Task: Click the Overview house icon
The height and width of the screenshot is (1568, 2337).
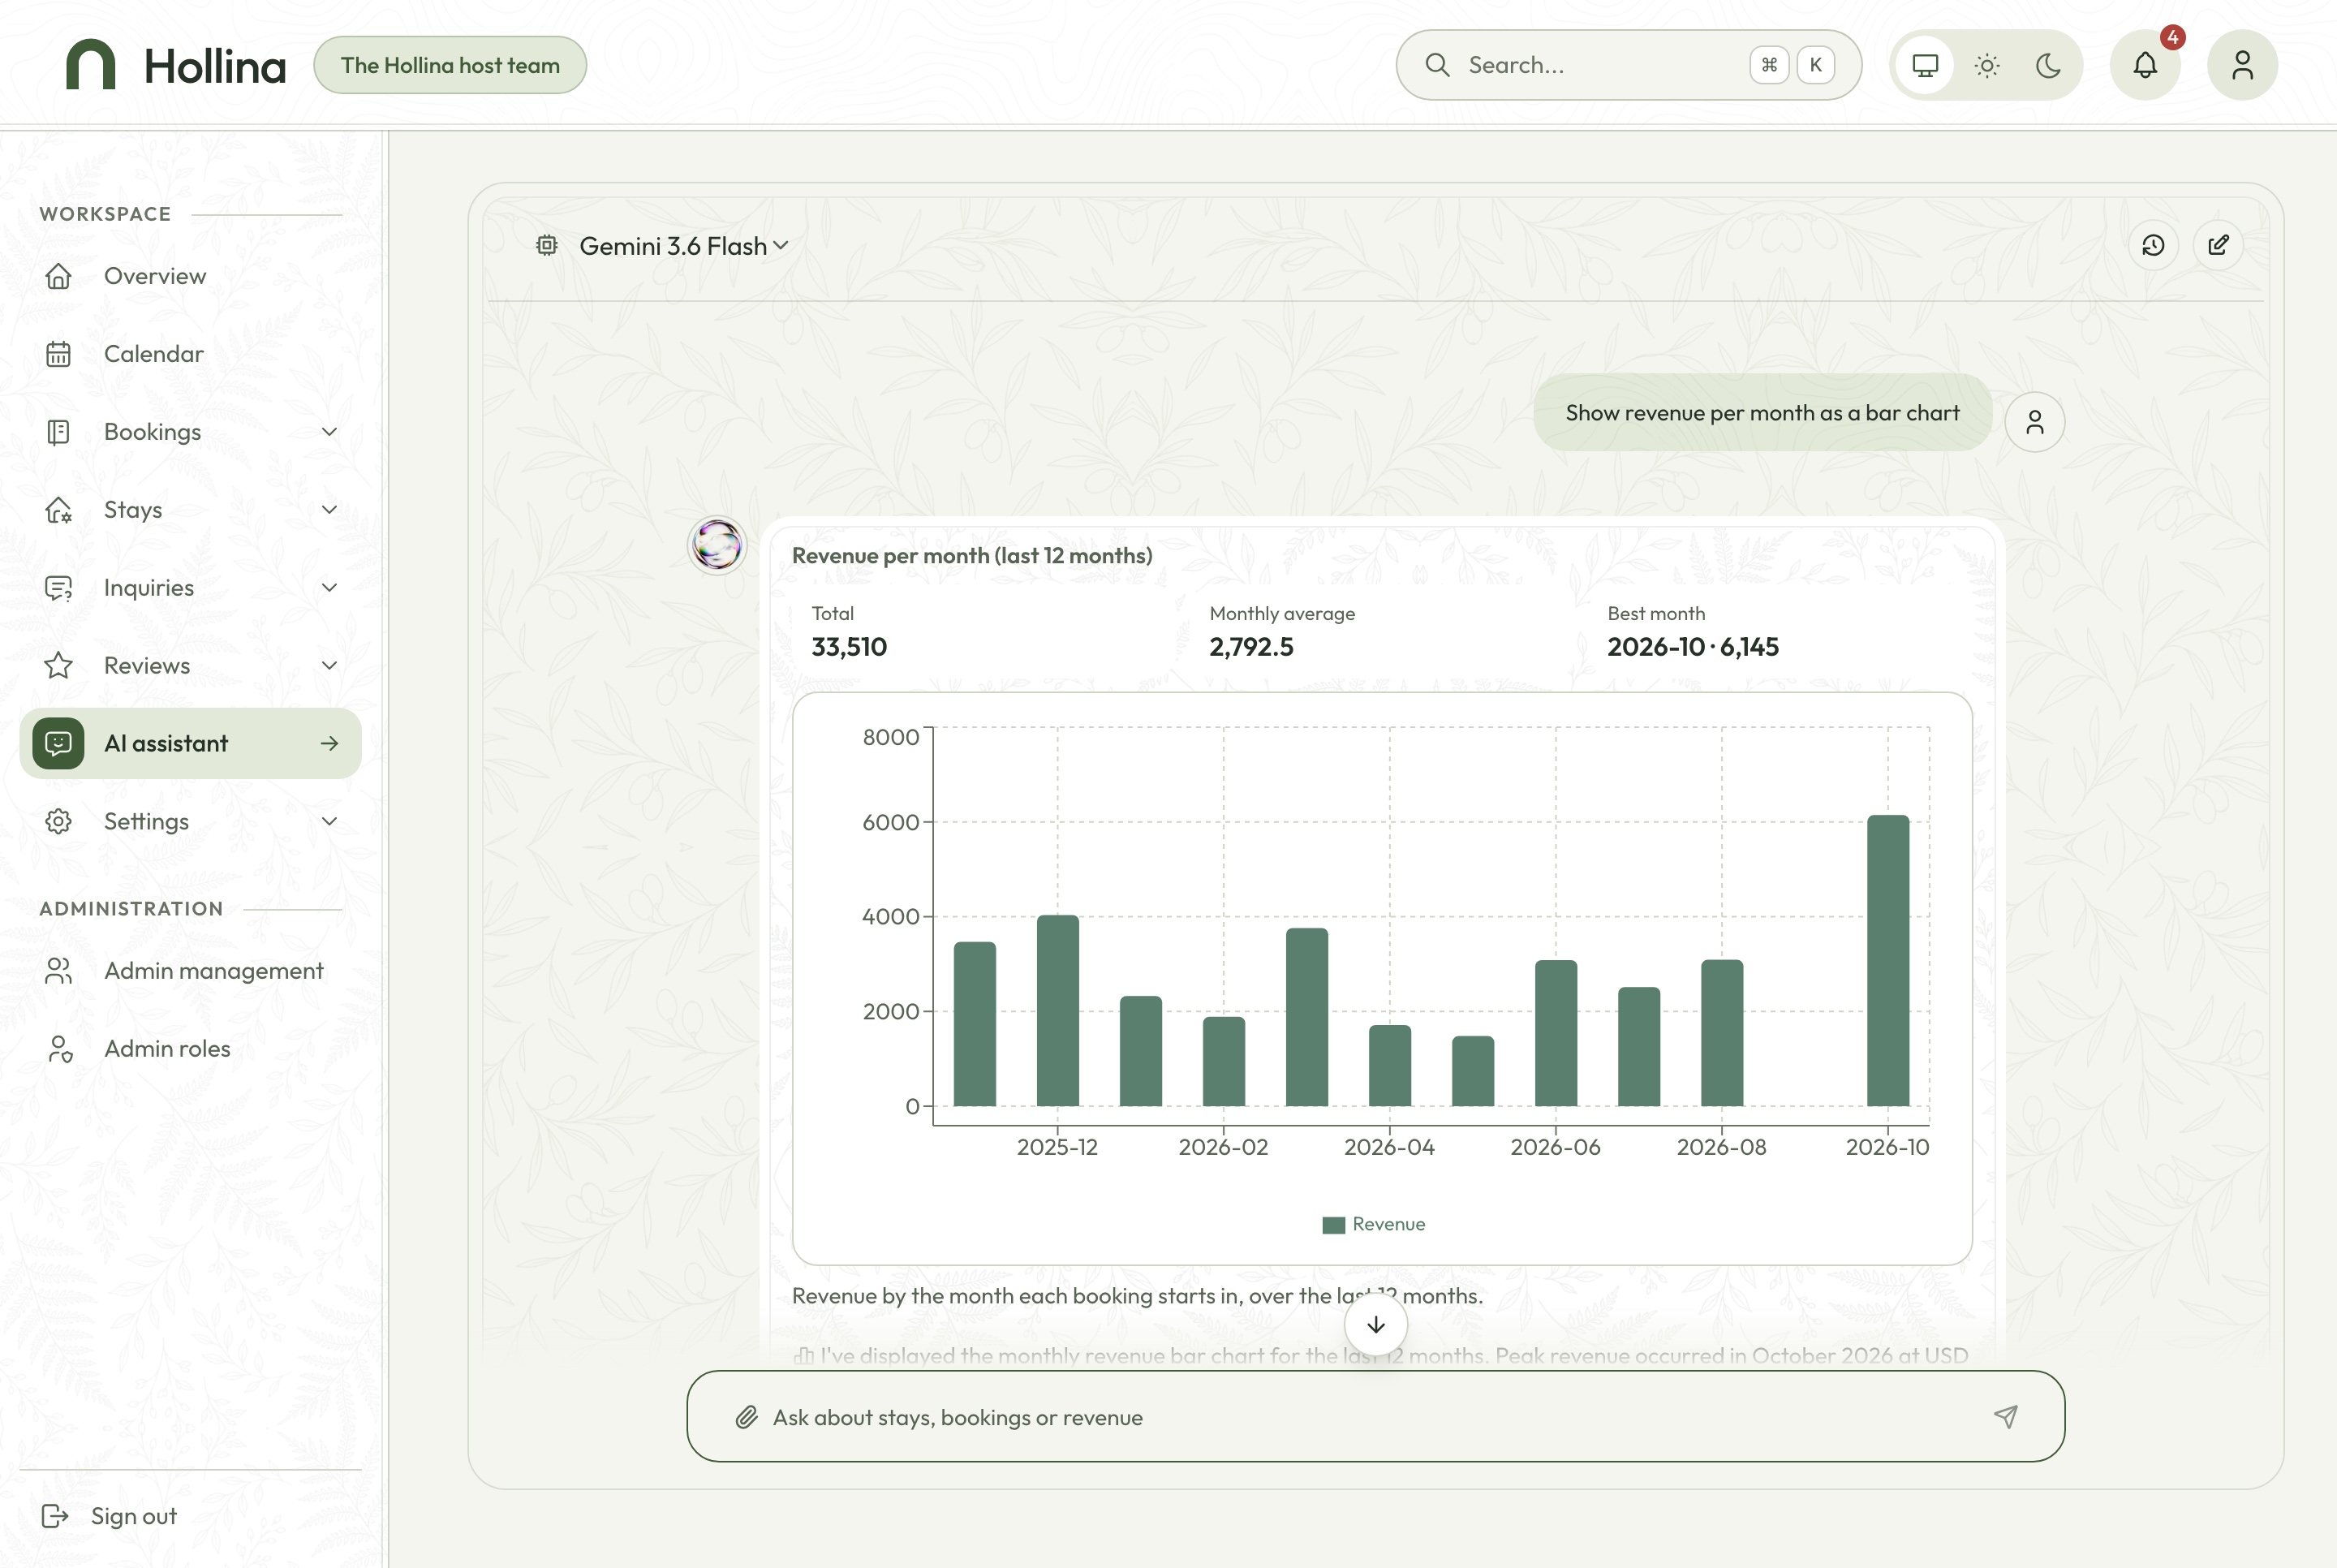Action: pyautogui.click(x=58, y=276)
